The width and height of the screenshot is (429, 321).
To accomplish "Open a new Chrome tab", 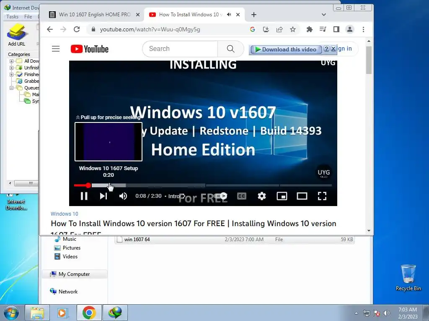I will click(x=253, y=15).
